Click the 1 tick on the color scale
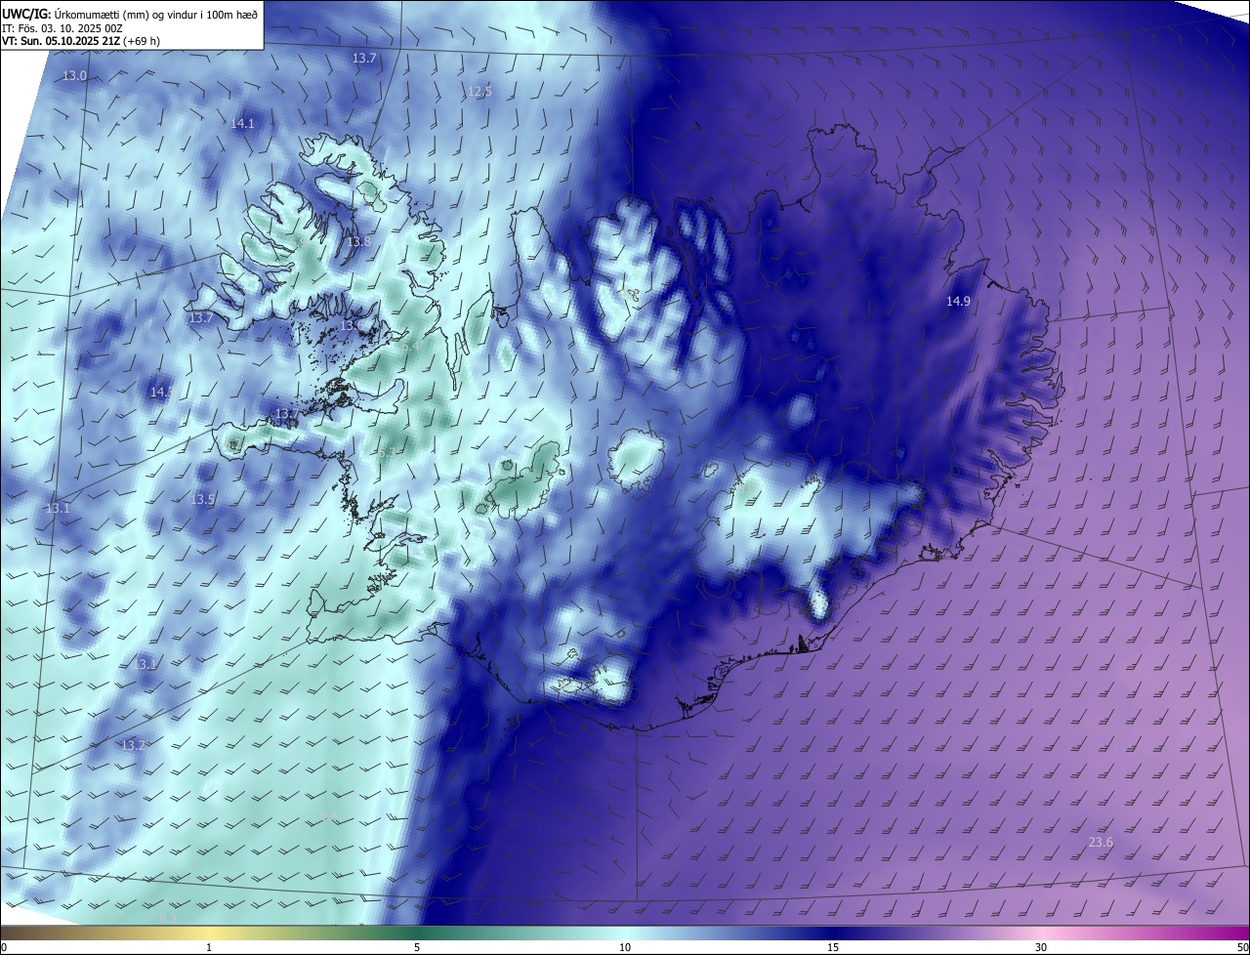Image resolution: width=1250 pixels, height=955 pixels. 209,948
